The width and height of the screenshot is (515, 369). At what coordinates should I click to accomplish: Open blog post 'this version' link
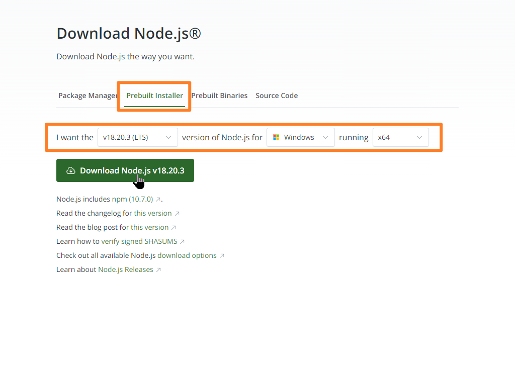pyautogui.click(x=149, y=228)
